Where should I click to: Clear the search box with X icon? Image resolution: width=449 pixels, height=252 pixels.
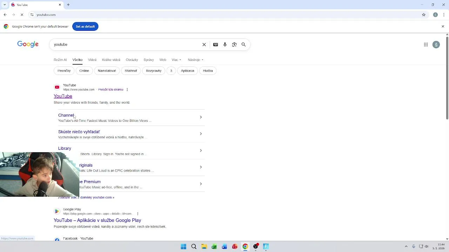[x=204, y=44]
